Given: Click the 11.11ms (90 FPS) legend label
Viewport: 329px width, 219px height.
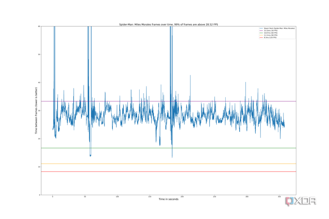Looking at the screenshot, I should coord(270,35).
